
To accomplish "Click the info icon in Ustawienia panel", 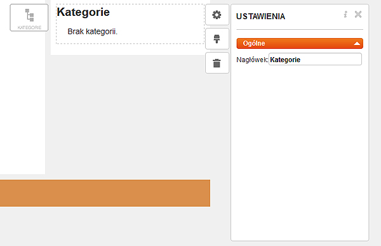I will pos(345,15).
